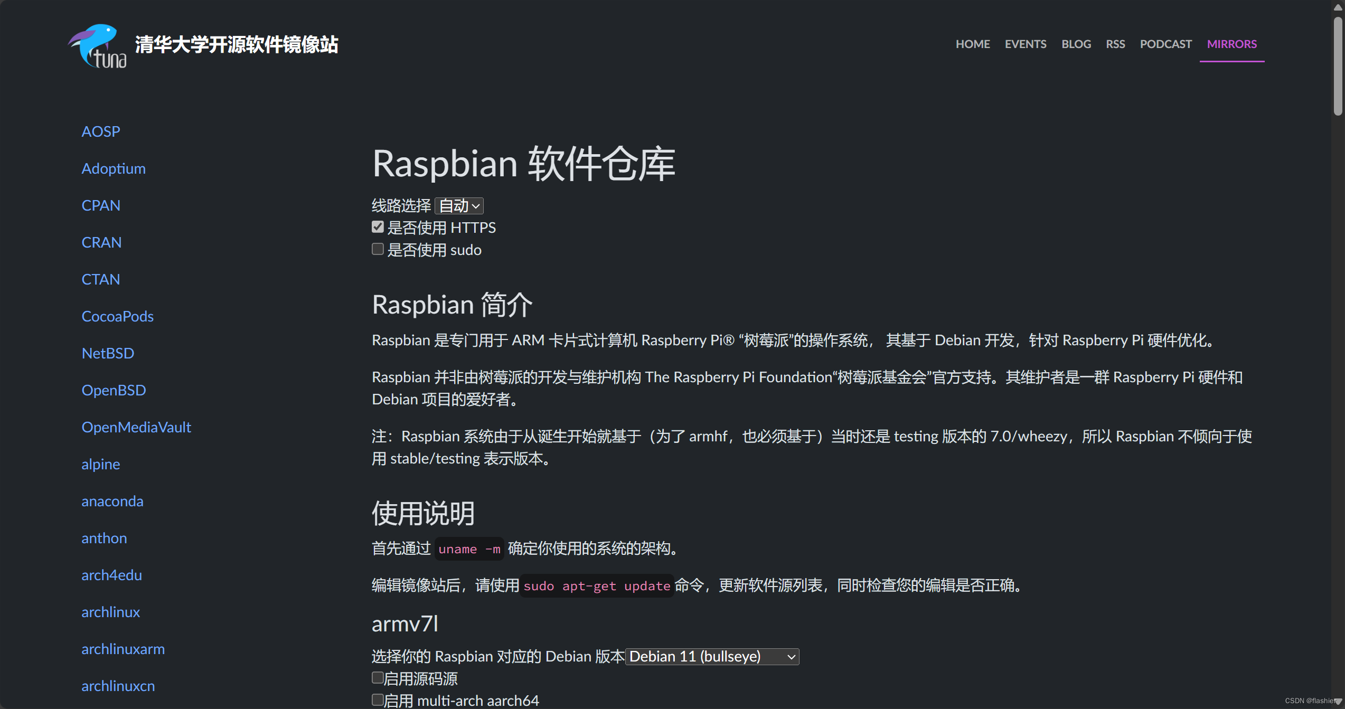
Task: Open EVENTS in the top navigation
Action: click(x=1025, y=44)
